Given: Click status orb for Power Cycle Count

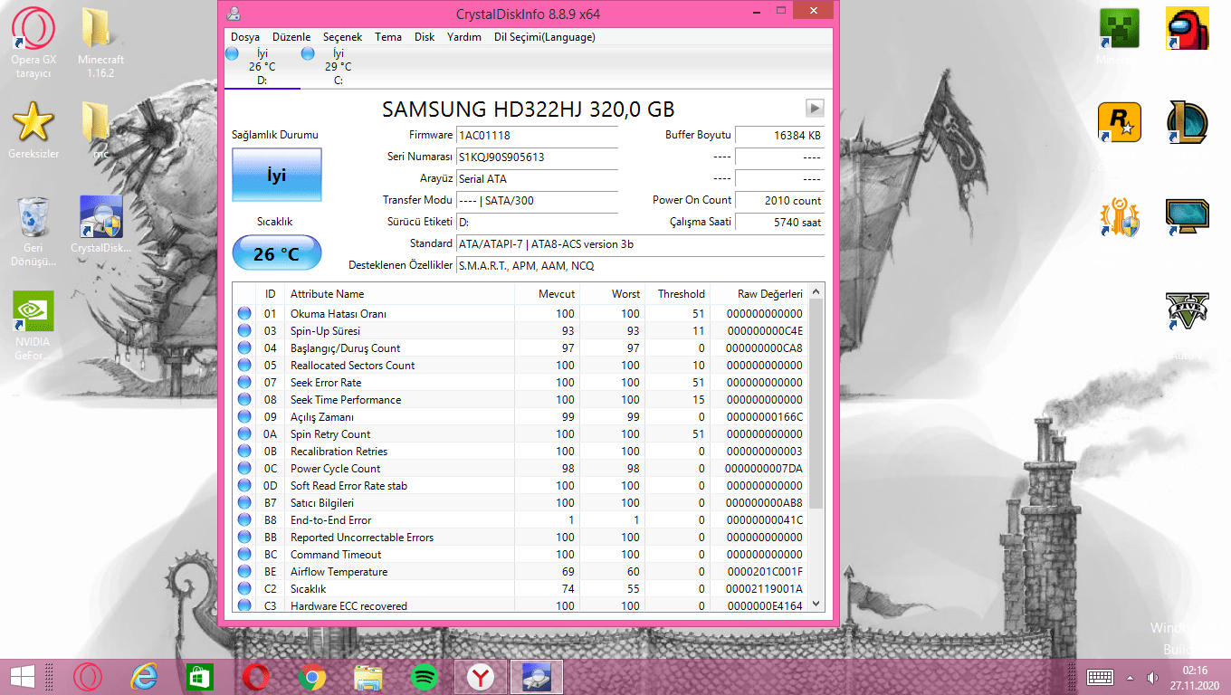Looking at the screenshot, I should pos(244,469).
